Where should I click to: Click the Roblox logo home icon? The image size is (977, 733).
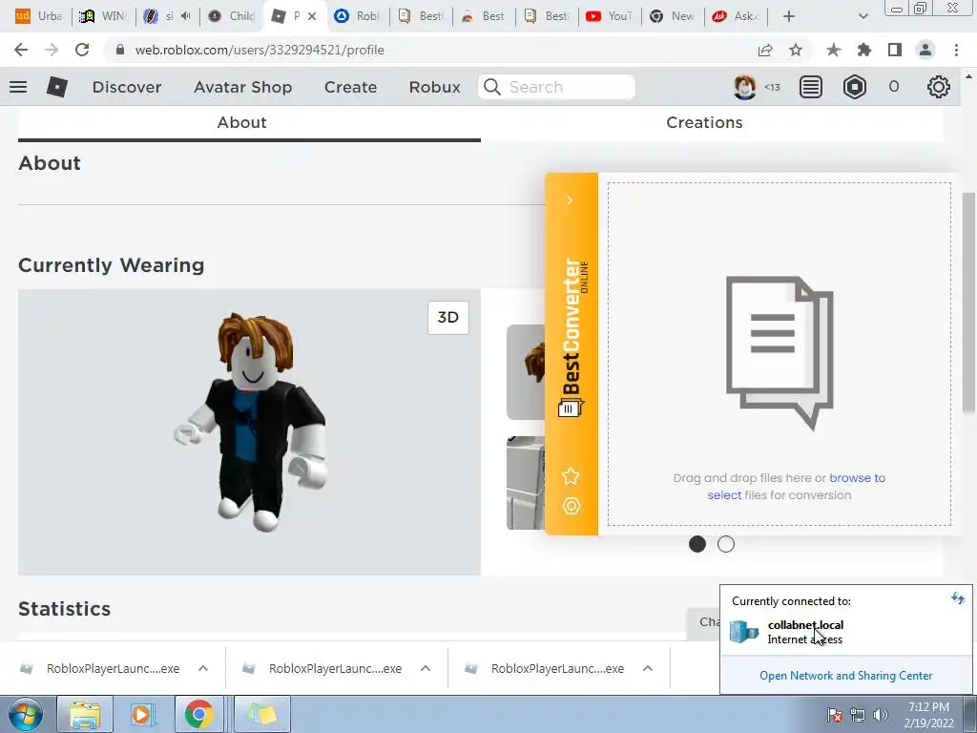click(x=56, y=87)
